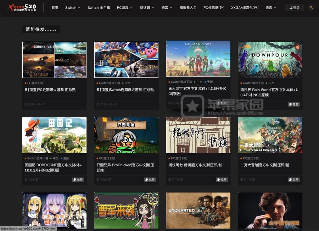Image resolution: width=319 pixels, height=231 pixels.
Task: Open 模拟器大全 menu item
Action: coord(188,8)
